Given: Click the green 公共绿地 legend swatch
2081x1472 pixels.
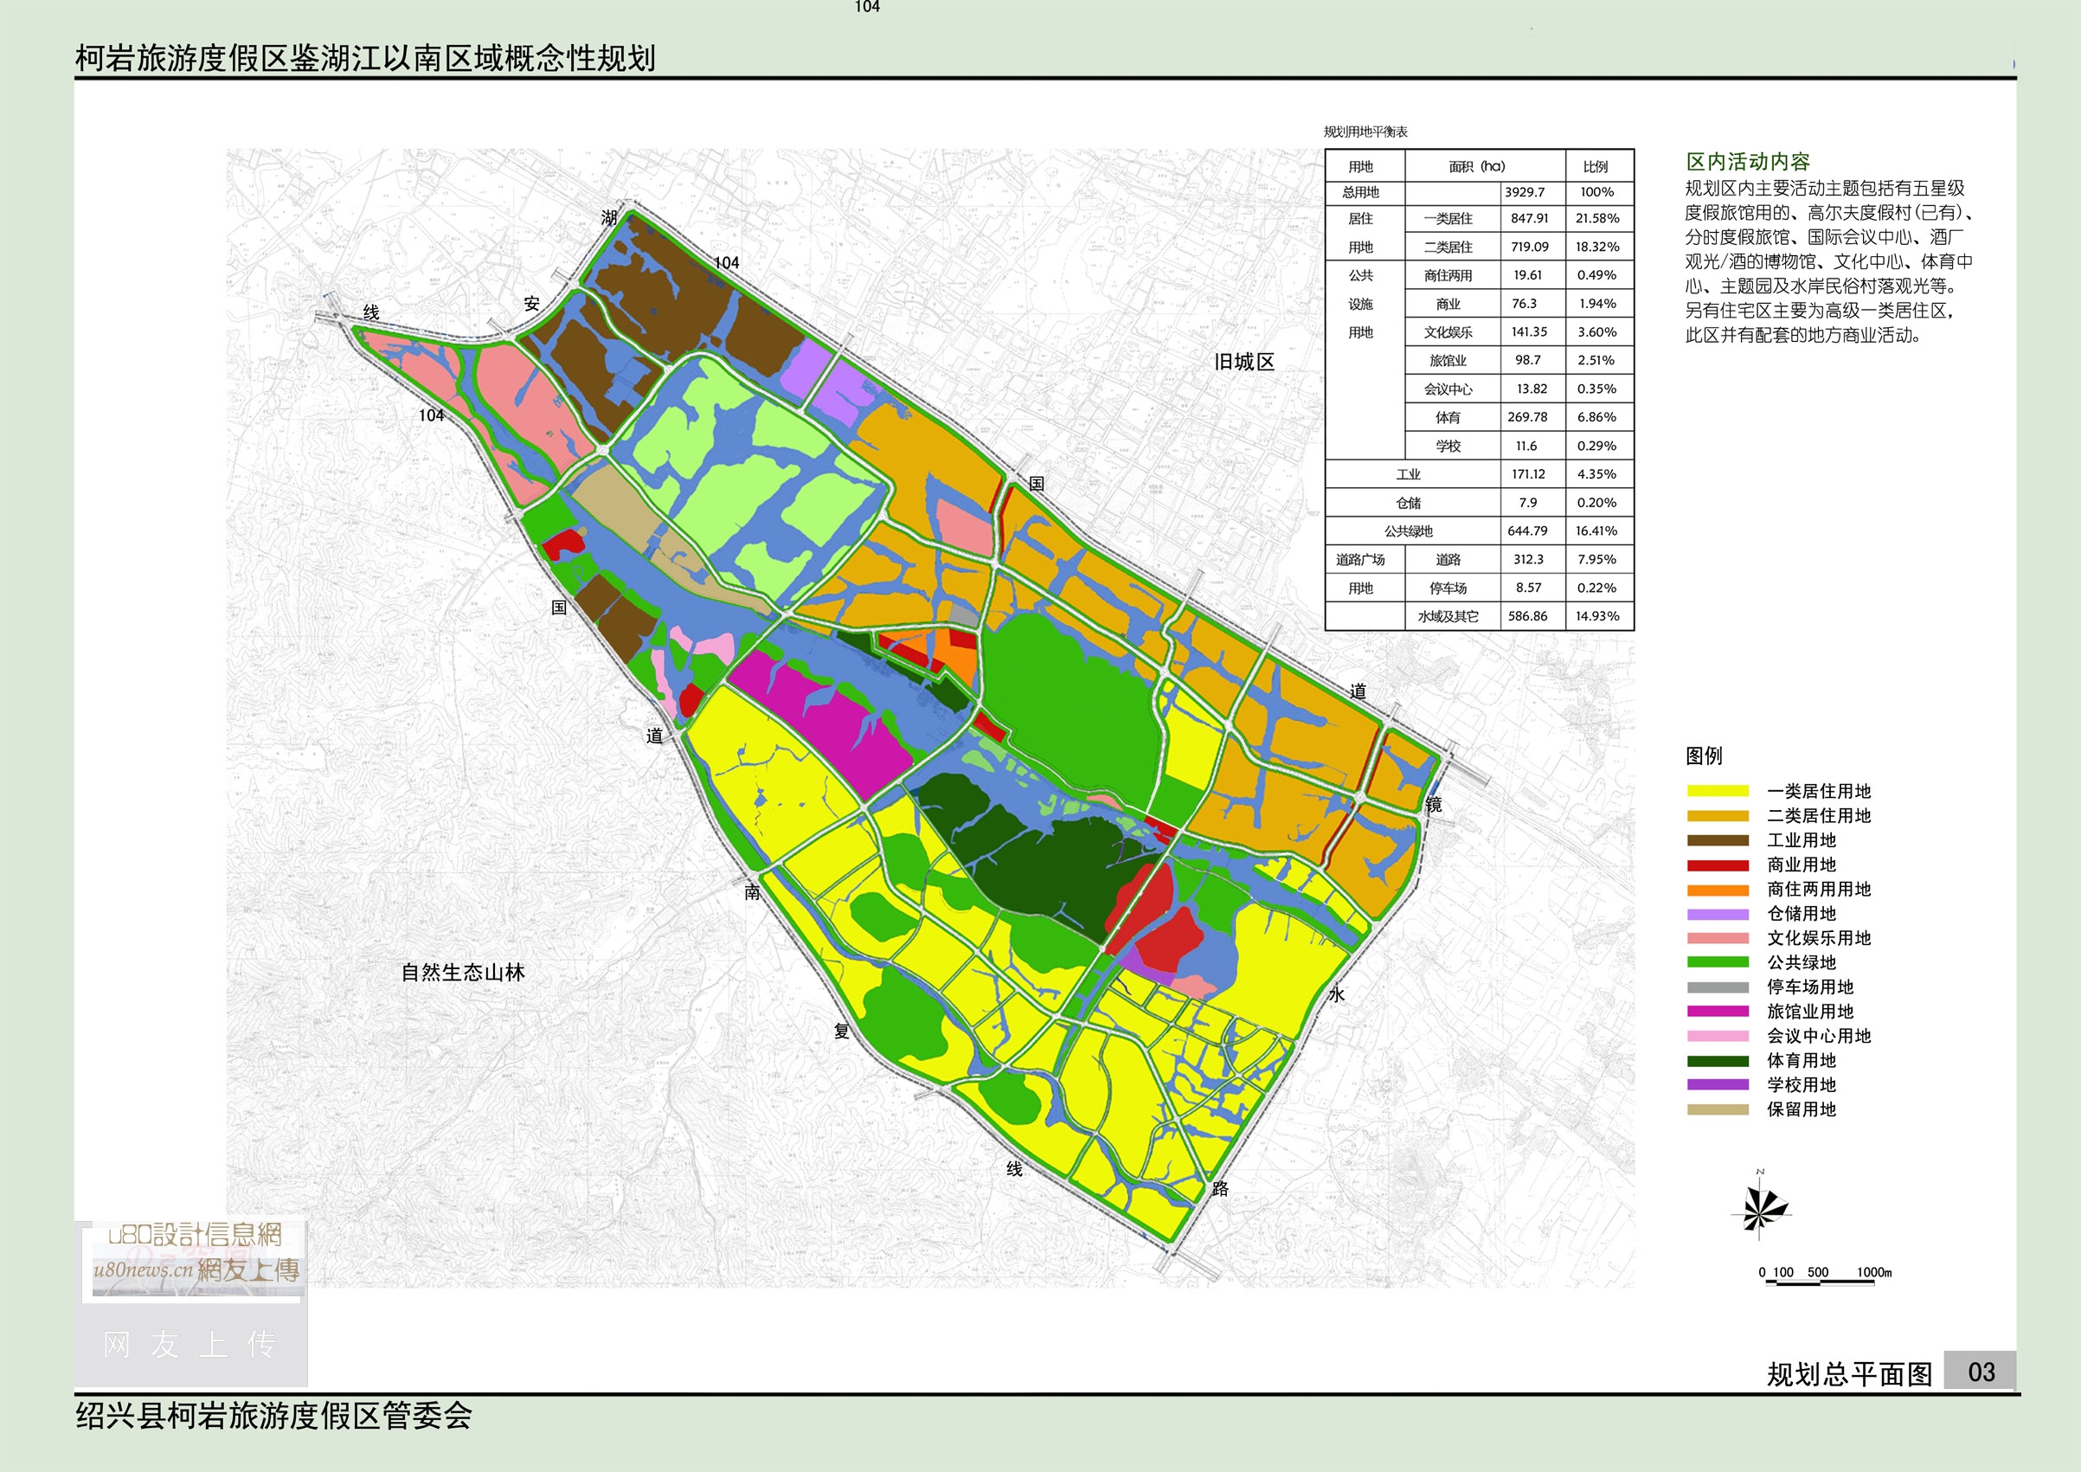Looking at the screenshot, I should (1718, 961).
